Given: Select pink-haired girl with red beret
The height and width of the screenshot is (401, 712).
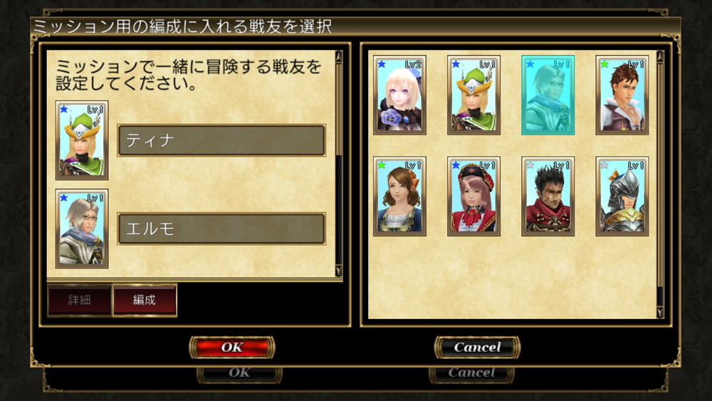Looking at the screenshot, I should 473,197.
